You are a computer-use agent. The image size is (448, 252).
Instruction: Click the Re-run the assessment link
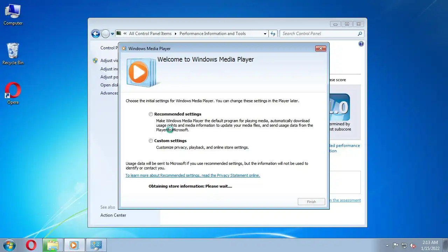click(x=345, y=200)
